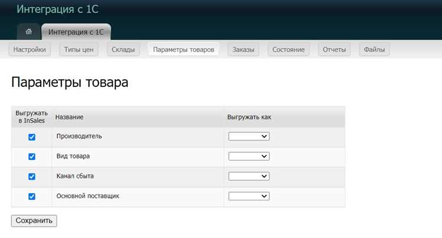
Task: Switch to Типы цен tab
Action: 78,49
